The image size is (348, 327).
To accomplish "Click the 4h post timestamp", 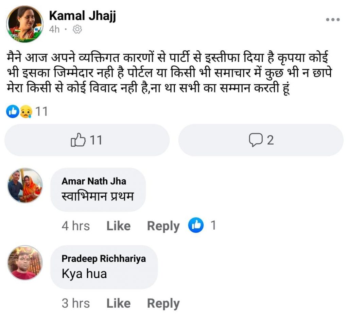I will coord(54,30).
